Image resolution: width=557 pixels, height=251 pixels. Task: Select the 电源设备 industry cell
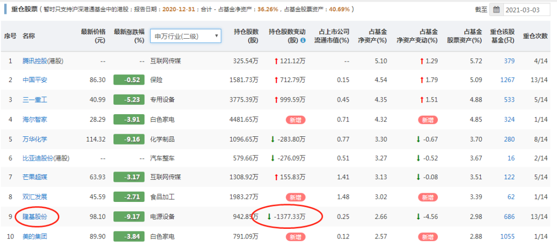point(162,216)
